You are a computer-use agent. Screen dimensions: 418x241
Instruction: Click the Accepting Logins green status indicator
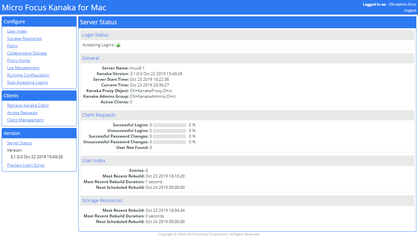click(118, 45)
